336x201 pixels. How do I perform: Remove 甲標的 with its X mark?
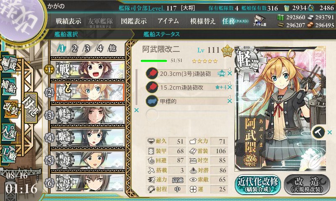click(230, 101)
